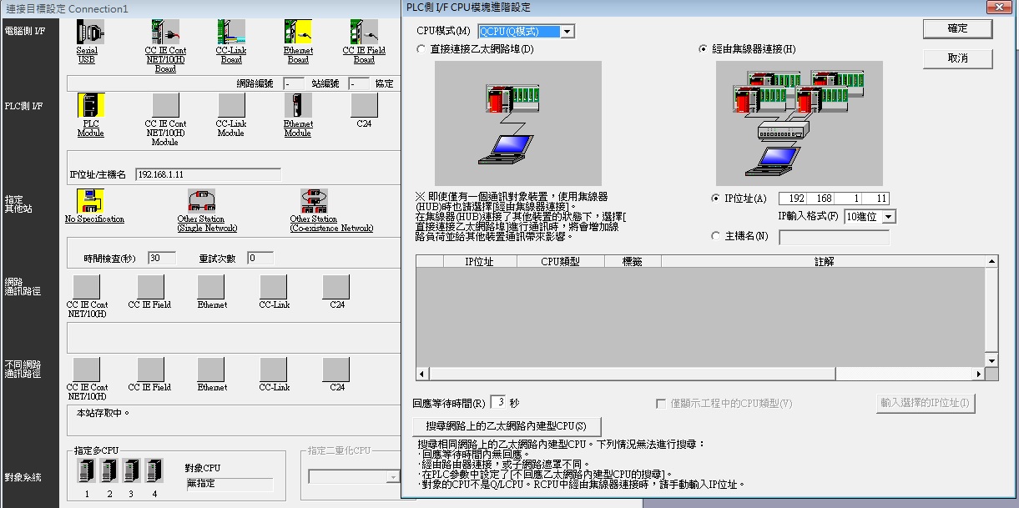Click the PLC-side Ethernet Module icon
This screenshot has width=1019, height=508.
(297, 105)
